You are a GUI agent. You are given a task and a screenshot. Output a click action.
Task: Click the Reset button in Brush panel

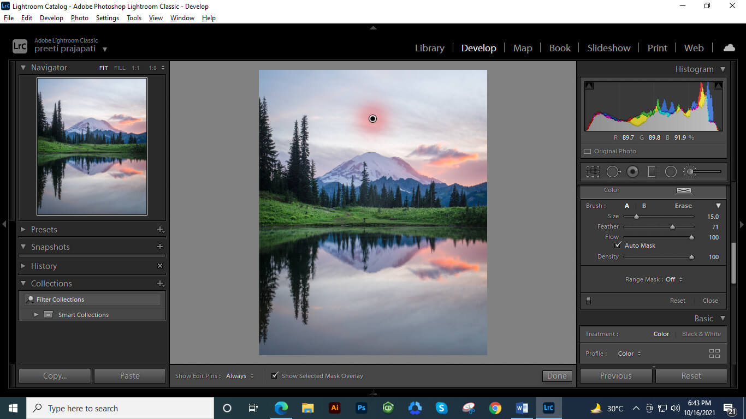click(677, 300)
